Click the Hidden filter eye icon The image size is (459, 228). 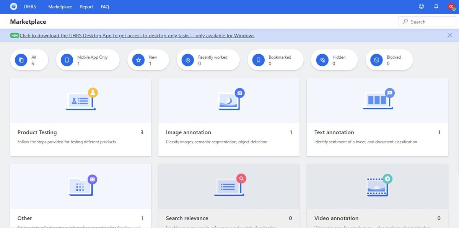point(322,60)
